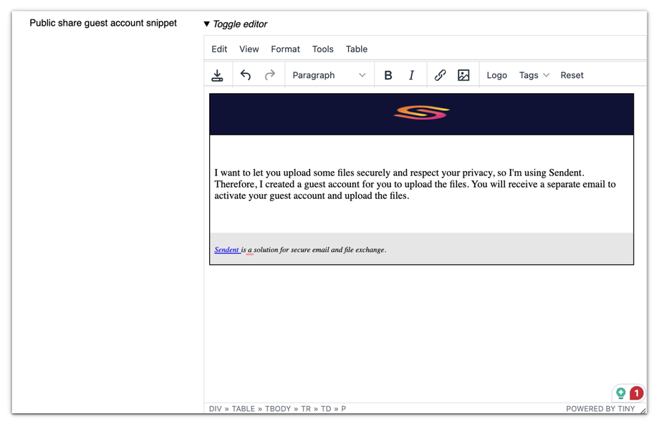The image size is (659, 426).
Task: Open the View menu
Action: pos(249,49)
